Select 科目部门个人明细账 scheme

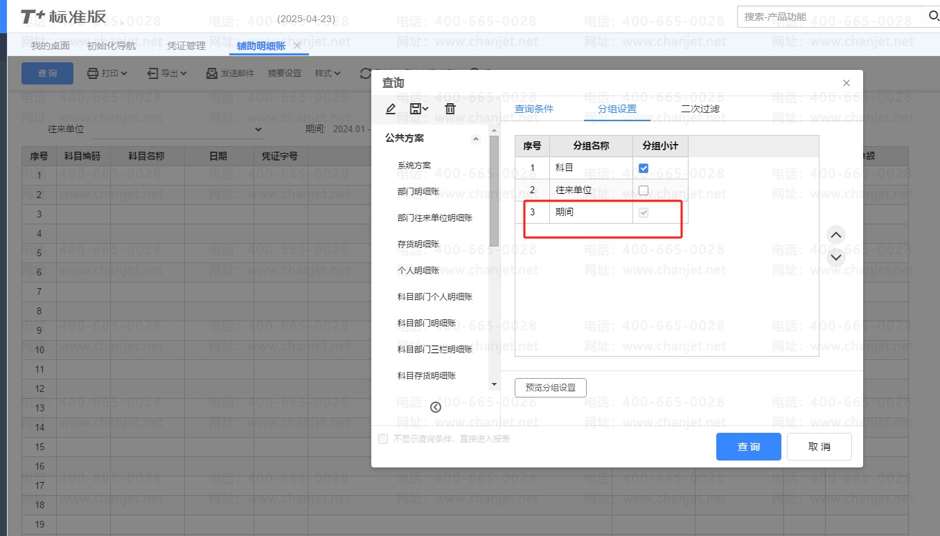tap(435, 297)
